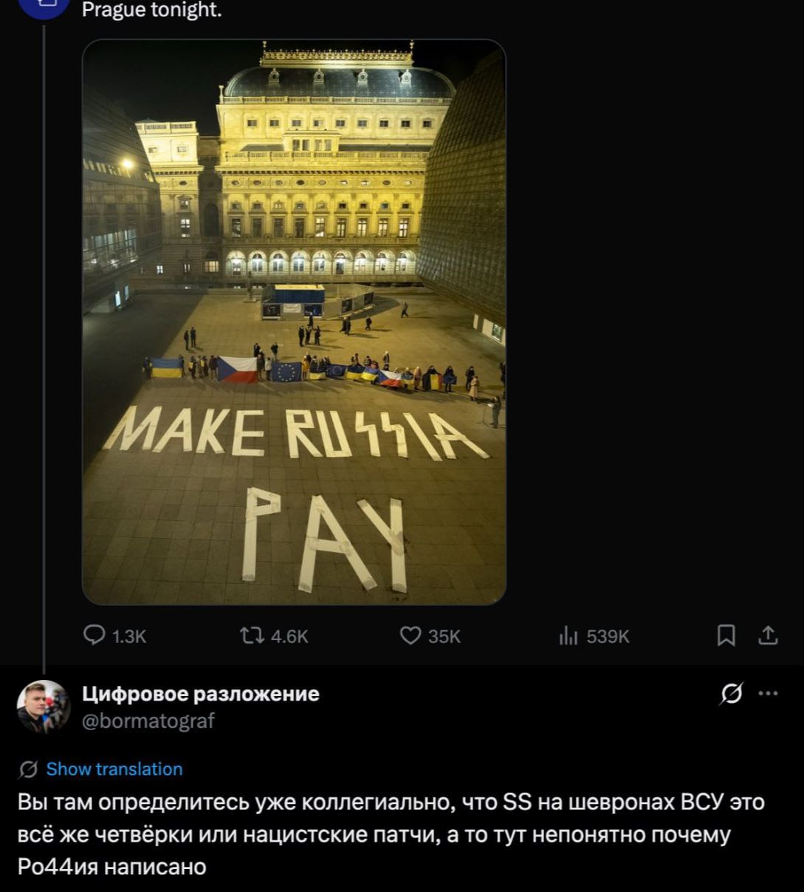Open the three-dot more menu on the reply
804x892 pixels.
click(769, 694)
